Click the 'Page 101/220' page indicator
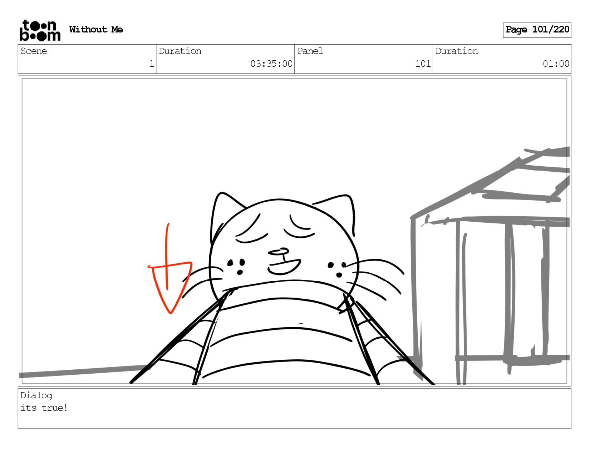This screenshot has height=455, width=590. tap(537, 30)
